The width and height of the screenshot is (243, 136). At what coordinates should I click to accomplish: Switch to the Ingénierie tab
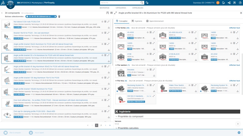(137, 21)
